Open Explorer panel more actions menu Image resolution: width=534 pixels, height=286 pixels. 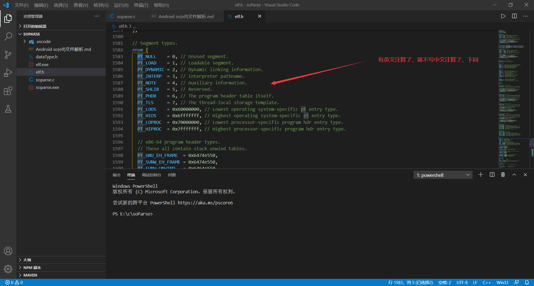pos(97,16)
